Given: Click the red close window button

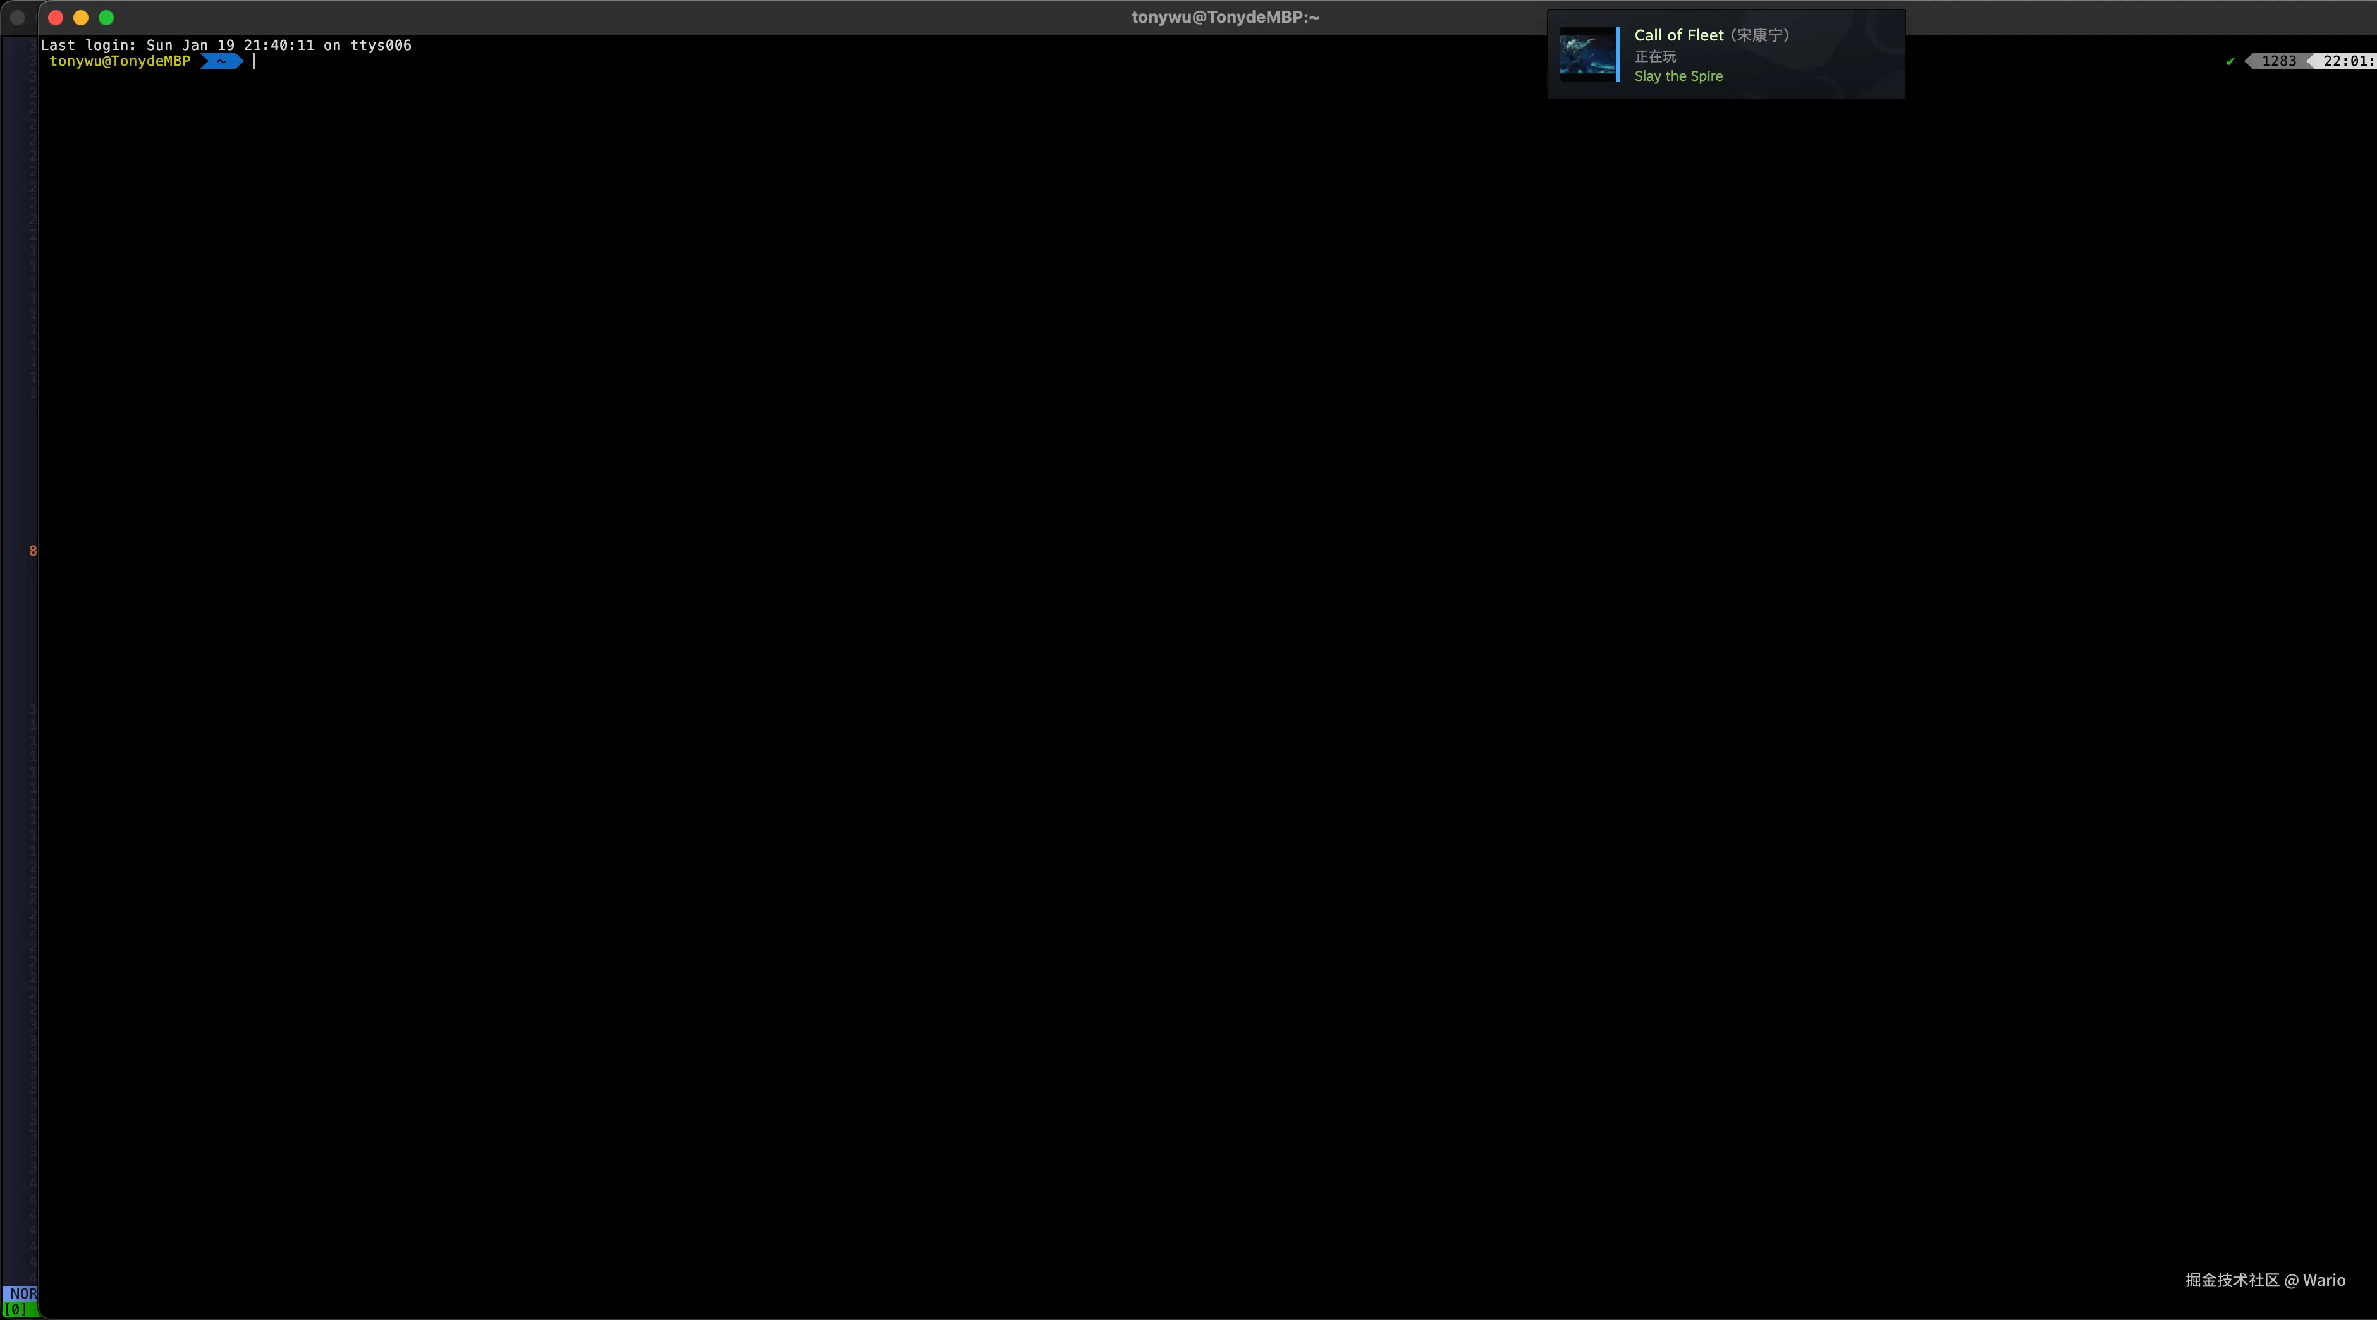Looking at the screenshot, I should click(x=56, y=18).
